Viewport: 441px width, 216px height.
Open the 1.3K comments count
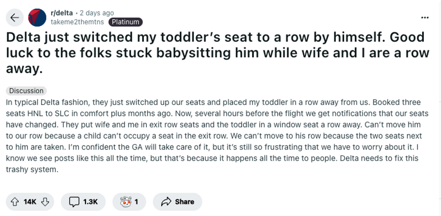pyautogui.click(x=90, y=202)
